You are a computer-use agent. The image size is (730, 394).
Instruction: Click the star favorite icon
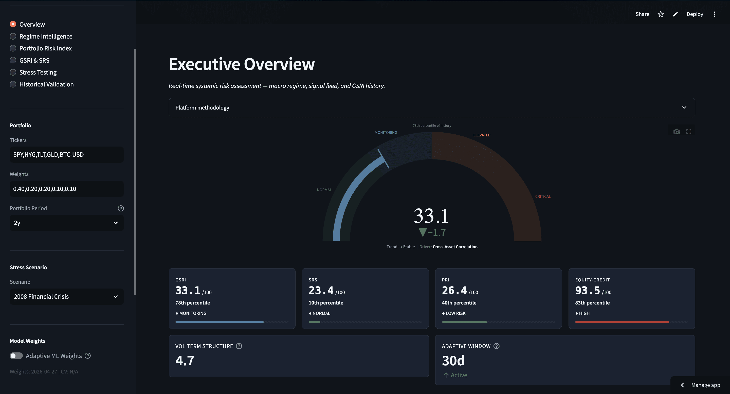pyautogui.click(x=660, y=14)
